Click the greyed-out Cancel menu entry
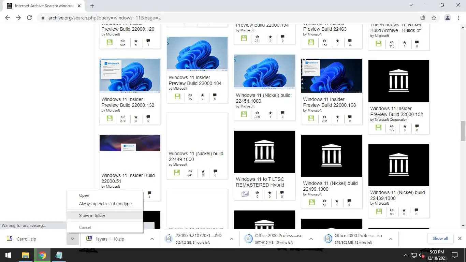 click(105, 227)
